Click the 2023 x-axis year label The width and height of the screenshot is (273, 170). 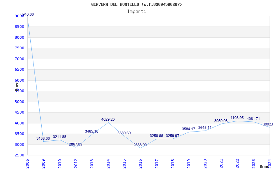pyautogui.click(x=254, y=164)
